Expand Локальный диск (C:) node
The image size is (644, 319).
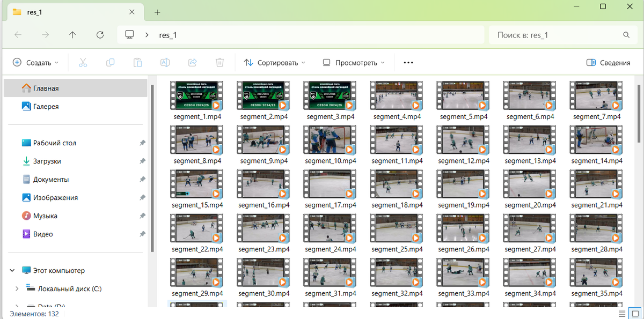17,289
